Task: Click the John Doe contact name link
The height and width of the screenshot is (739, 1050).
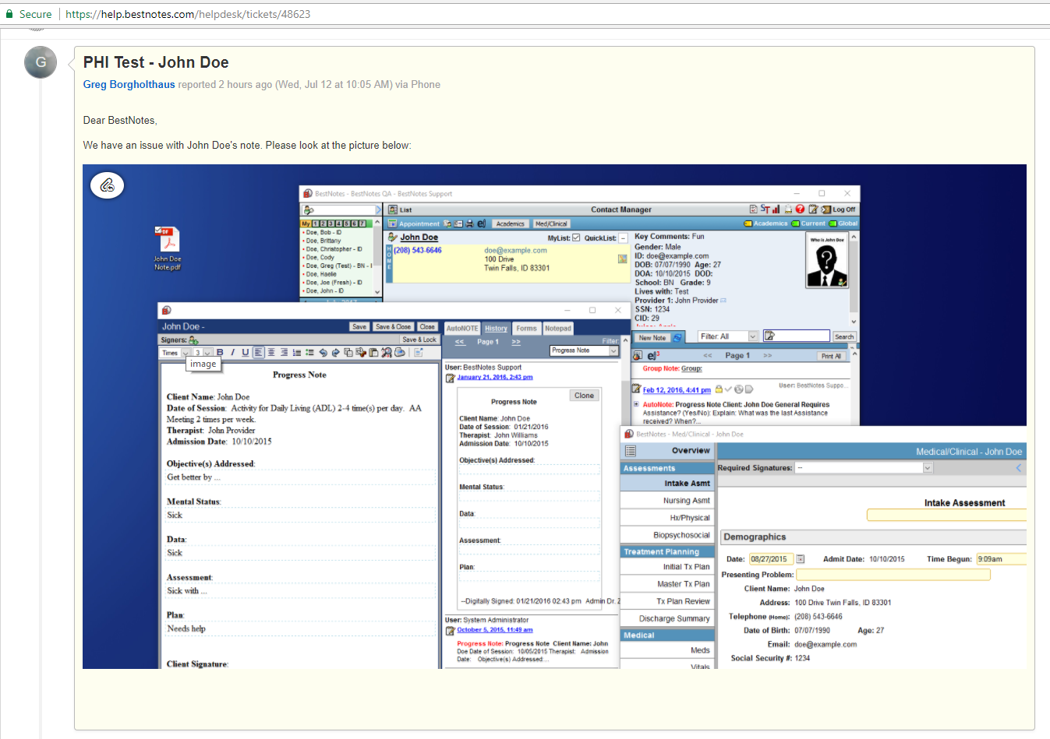Action: [x=419, y=238]
